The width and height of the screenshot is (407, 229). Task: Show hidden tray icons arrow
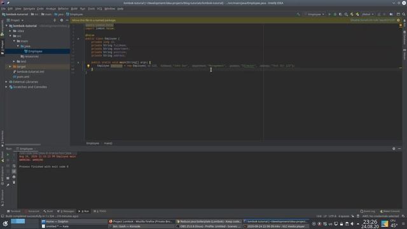[x=358, y=224]
